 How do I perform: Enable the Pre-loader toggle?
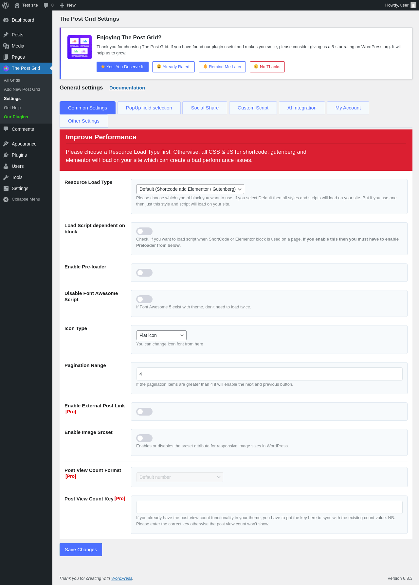coord(144,273)
